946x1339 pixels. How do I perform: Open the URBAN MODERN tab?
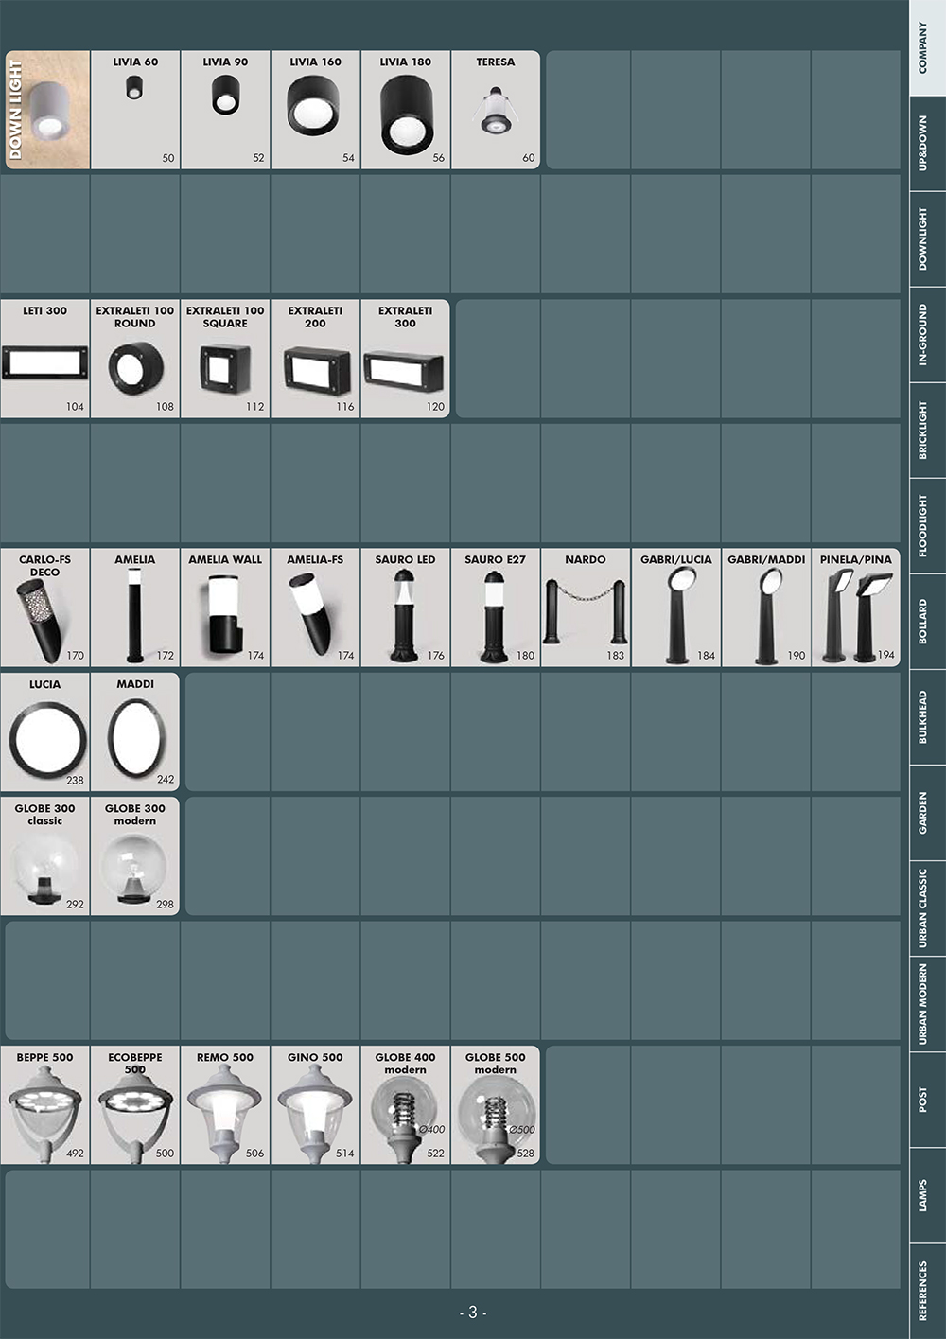tap(927, 1004)
